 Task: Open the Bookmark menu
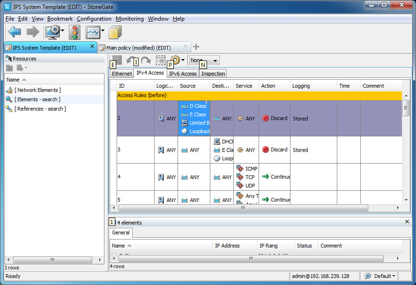tap(60, 19)
